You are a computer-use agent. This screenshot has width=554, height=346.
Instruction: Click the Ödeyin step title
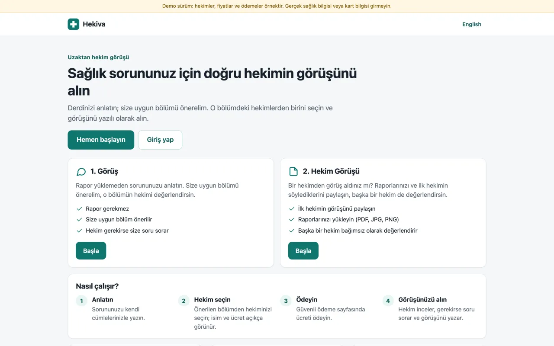point(307,299)
